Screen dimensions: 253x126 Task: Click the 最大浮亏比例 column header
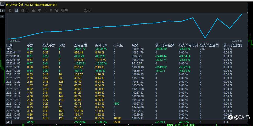point(188,45)
